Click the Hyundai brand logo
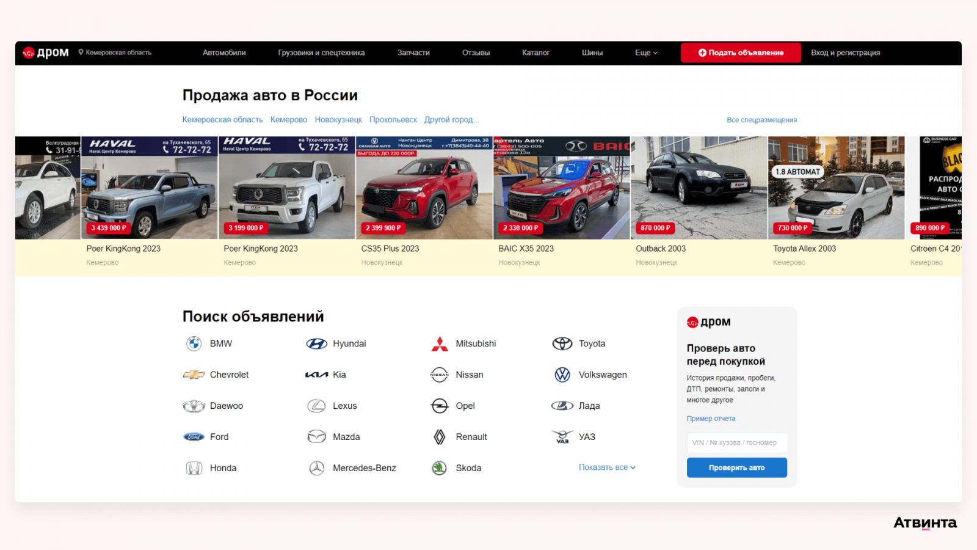Viewport: 977px width, 550px height. click(316, 344)
